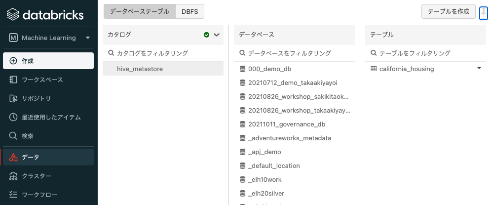The width and height of the screenshot is (491, 205).
Task: Click the magnifier icon for 検索
Action: [x=13, y=136]
